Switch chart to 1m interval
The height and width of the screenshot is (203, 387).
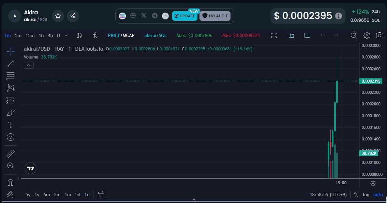pos(8,35)
